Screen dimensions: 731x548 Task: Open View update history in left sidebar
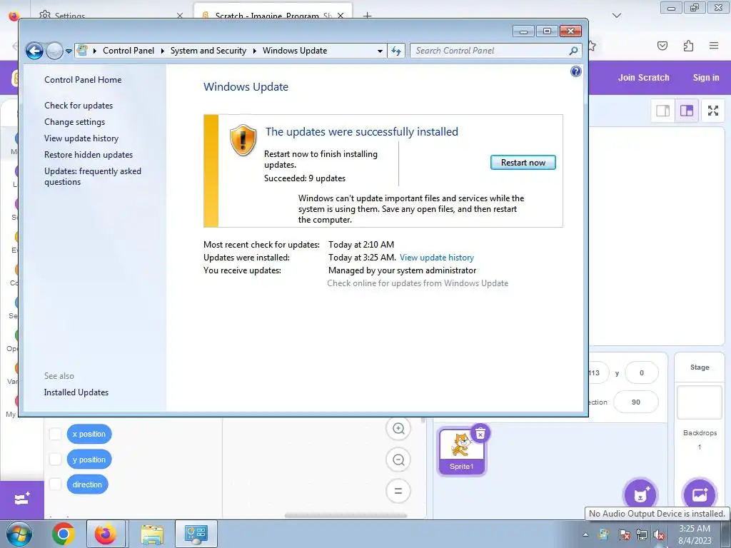click(81, 138)
